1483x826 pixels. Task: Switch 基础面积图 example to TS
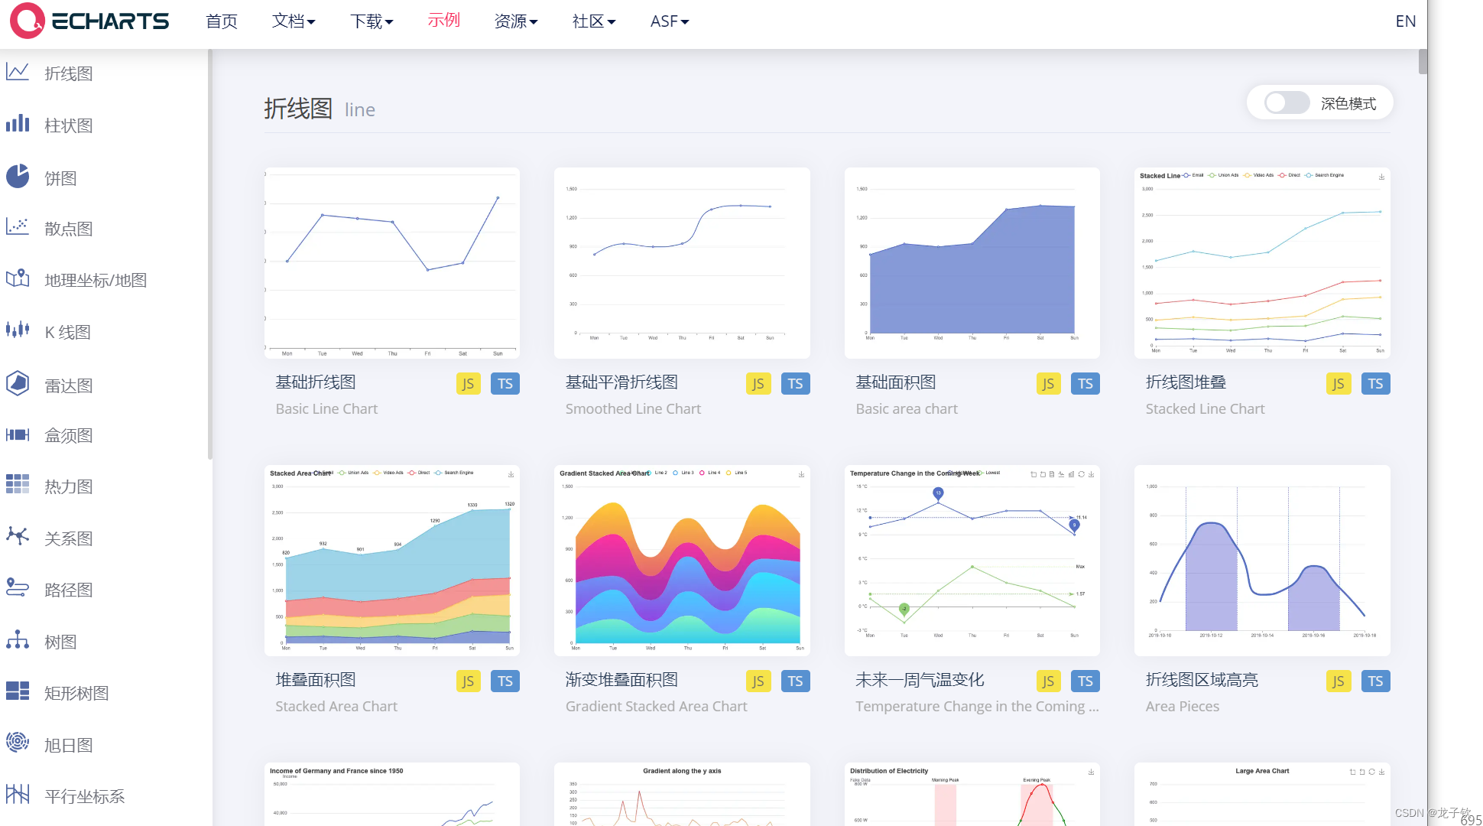pos(1085,383)
